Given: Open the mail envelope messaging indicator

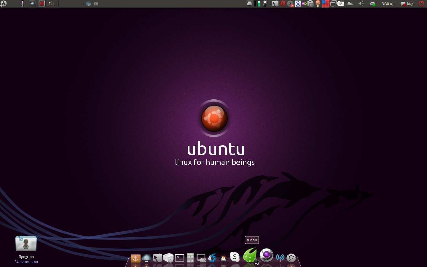Looking at the screenshot, I should tap(372, 4).
